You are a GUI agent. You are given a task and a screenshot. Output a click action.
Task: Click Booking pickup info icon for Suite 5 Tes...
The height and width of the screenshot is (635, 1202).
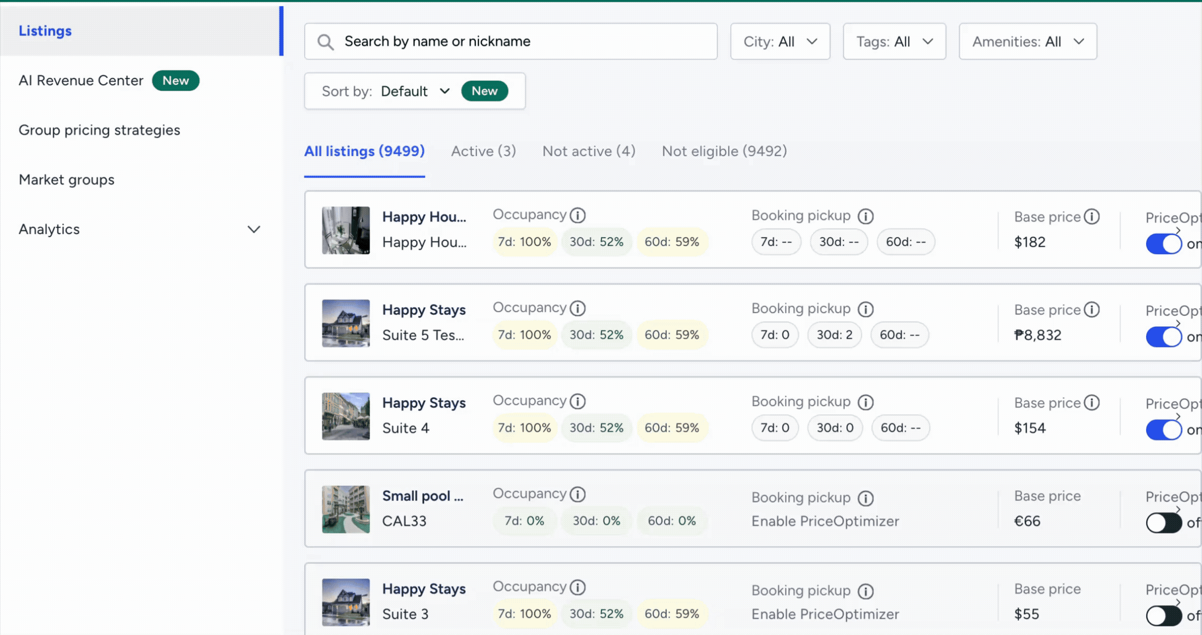pyautogui.click(x=865, y=309)
